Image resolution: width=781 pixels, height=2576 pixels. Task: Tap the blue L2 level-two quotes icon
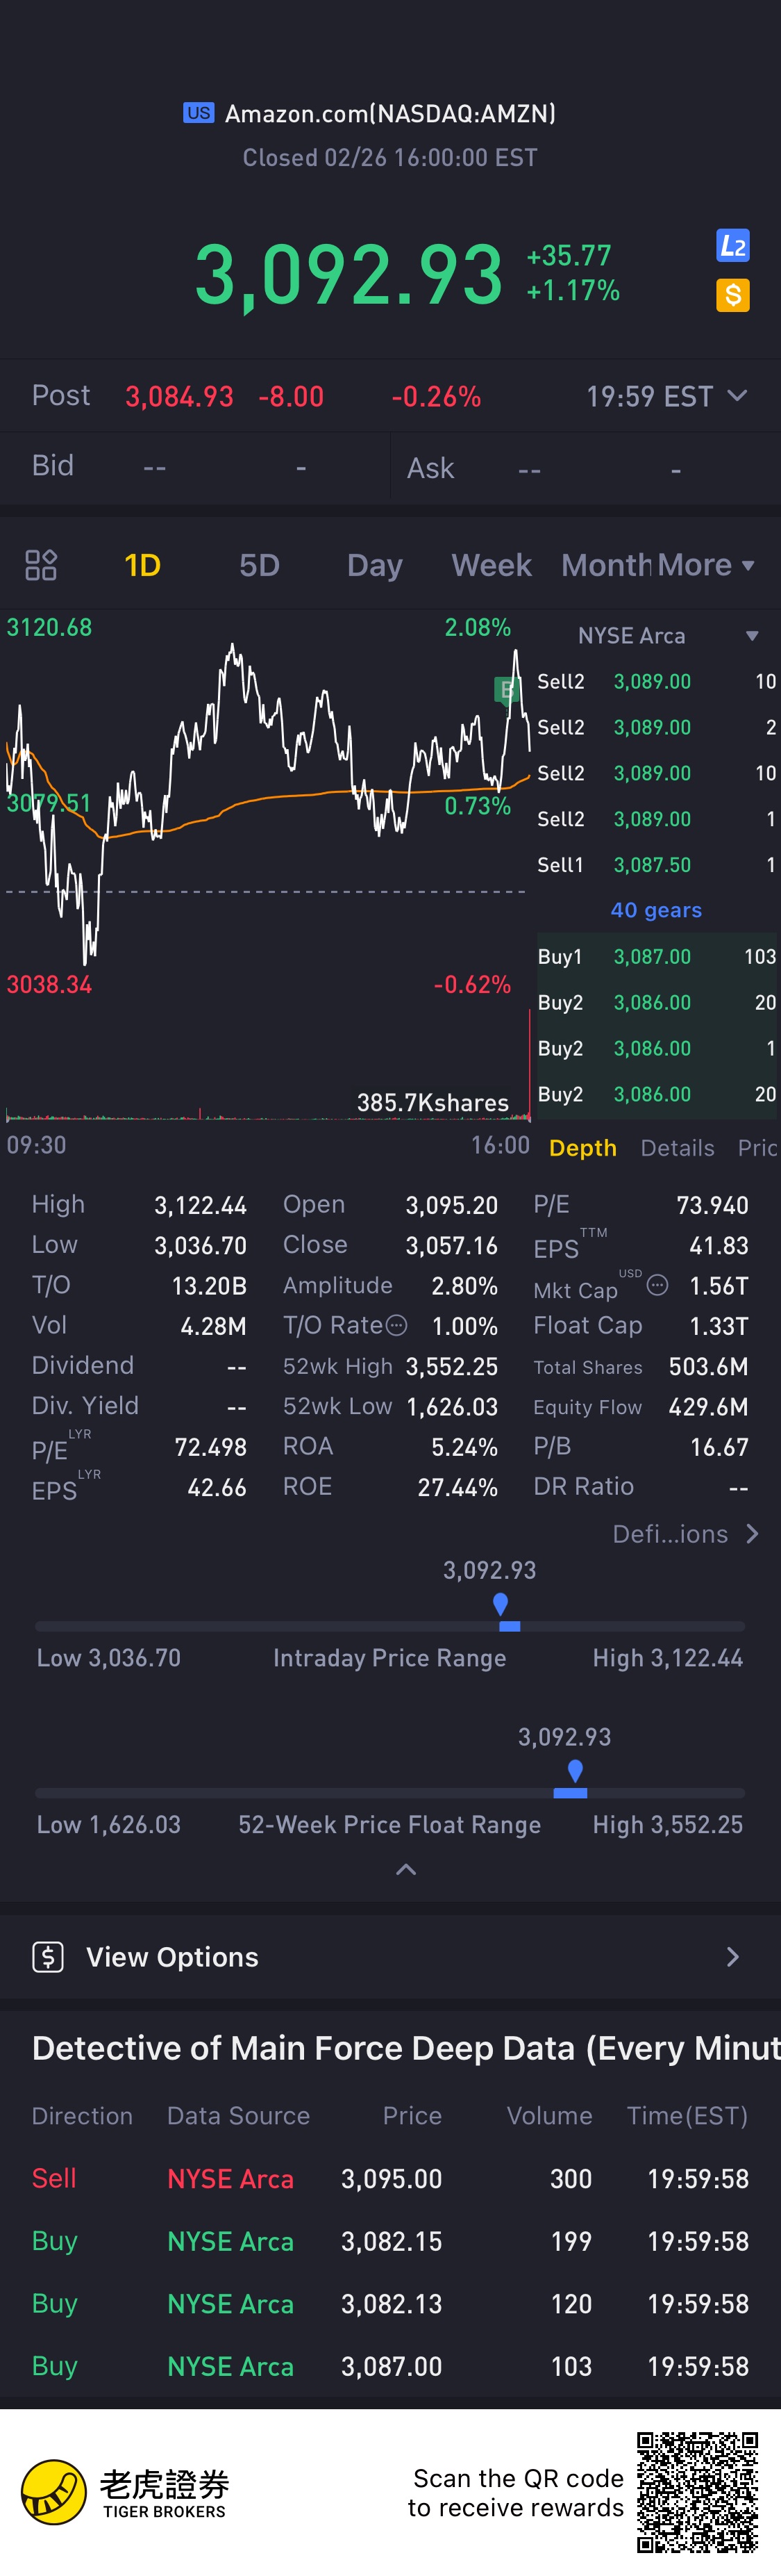tap(733, 246)
